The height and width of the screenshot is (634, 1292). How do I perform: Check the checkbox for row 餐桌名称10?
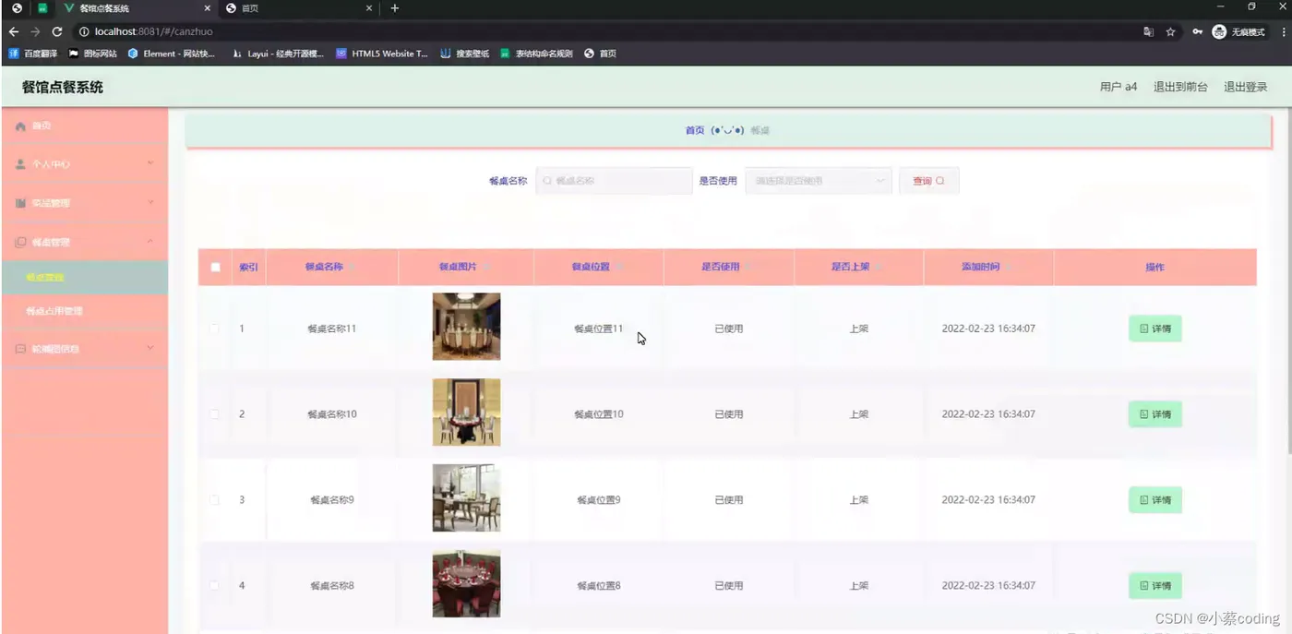coord(215,414)
